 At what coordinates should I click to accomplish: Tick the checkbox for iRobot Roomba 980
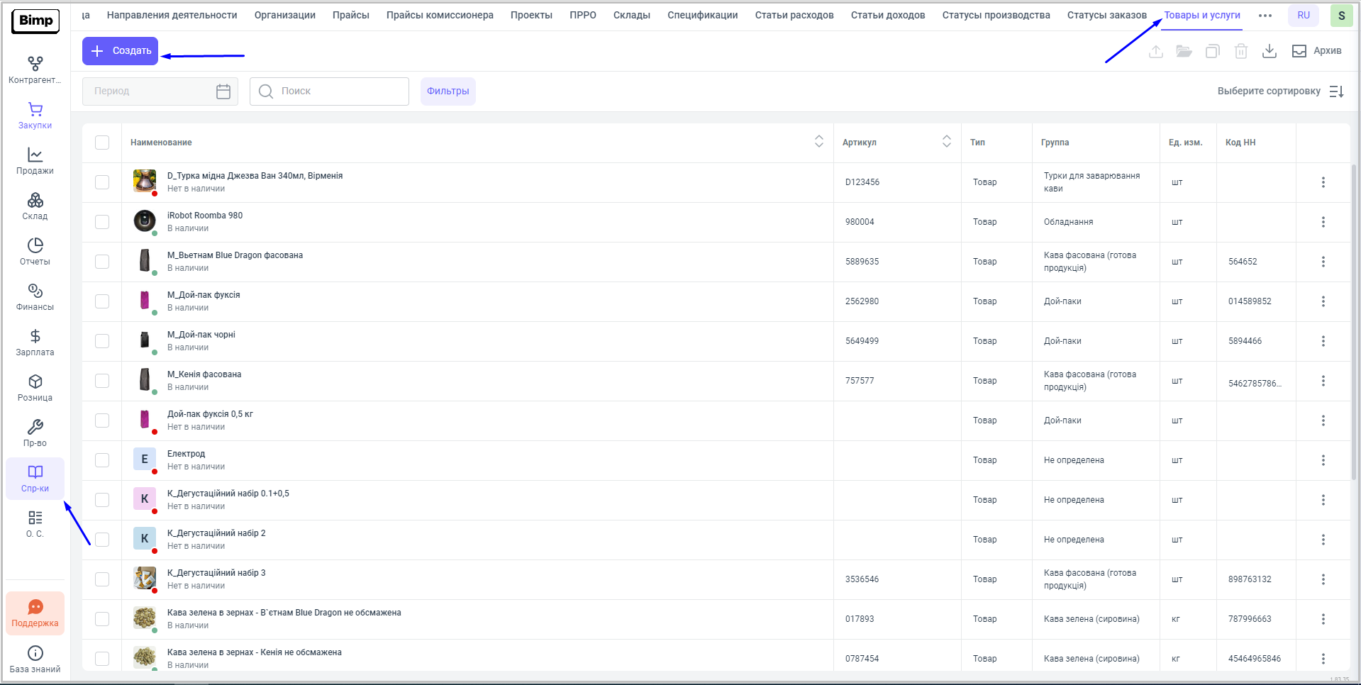click(x=102, y=222)
